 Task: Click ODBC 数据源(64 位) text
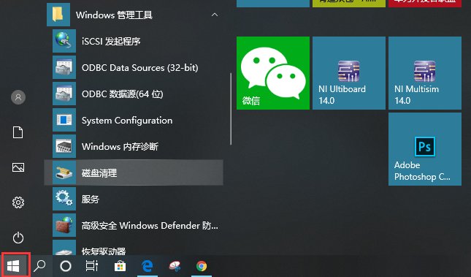coord(123,94)
